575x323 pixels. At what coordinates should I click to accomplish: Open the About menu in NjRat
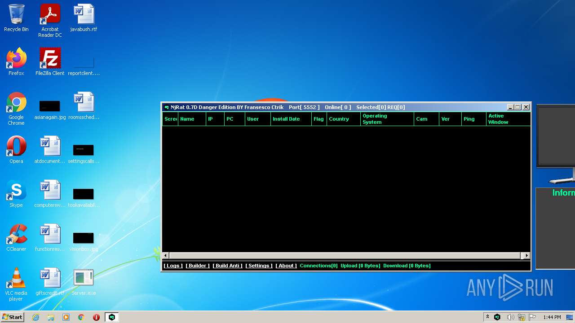pos(286,266)
